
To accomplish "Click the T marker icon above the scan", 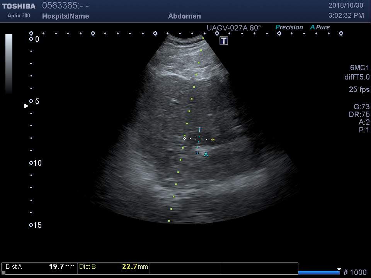I will coord(224,41).
